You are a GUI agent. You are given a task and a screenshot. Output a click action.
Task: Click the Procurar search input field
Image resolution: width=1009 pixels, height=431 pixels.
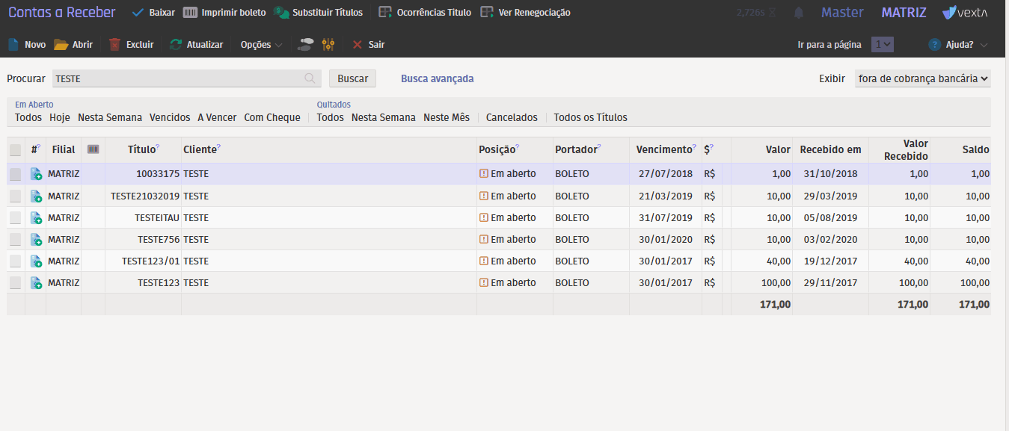180,78
